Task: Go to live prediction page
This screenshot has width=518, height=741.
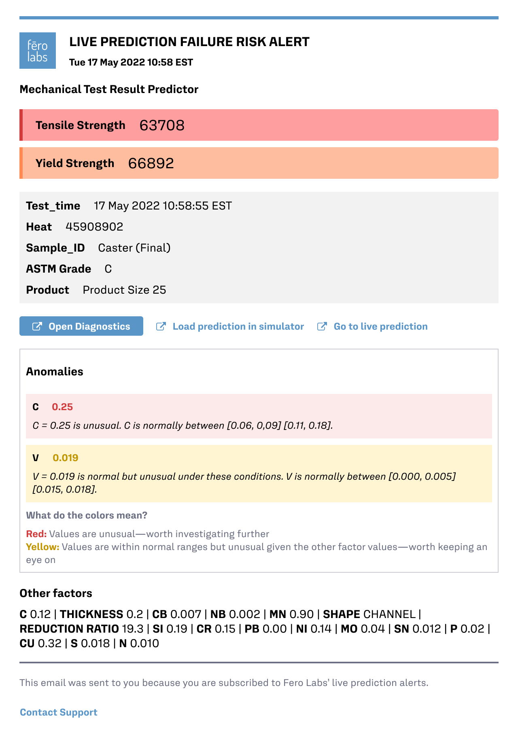Action: tap(380, 326)
